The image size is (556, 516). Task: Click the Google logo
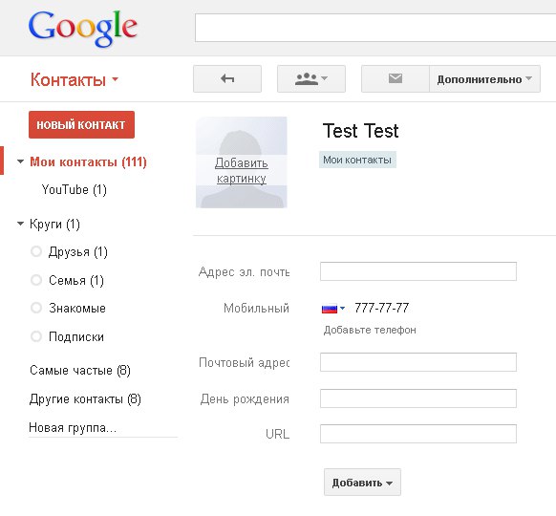click(x=82, y=28)
